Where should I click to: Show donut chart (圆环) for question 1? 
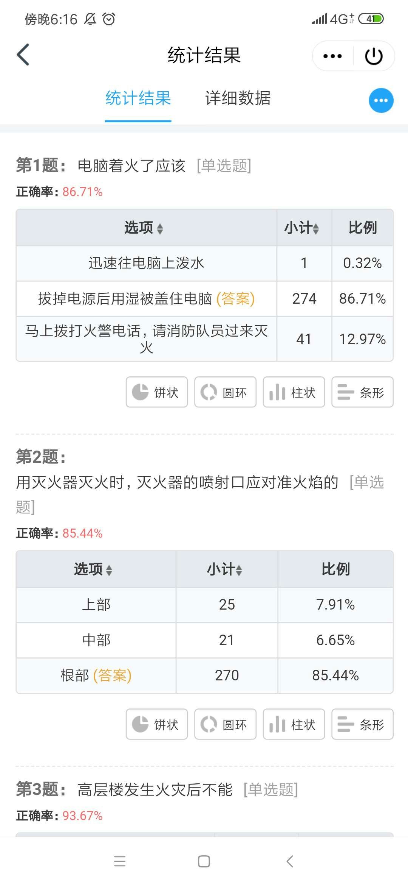coord(225,392)
